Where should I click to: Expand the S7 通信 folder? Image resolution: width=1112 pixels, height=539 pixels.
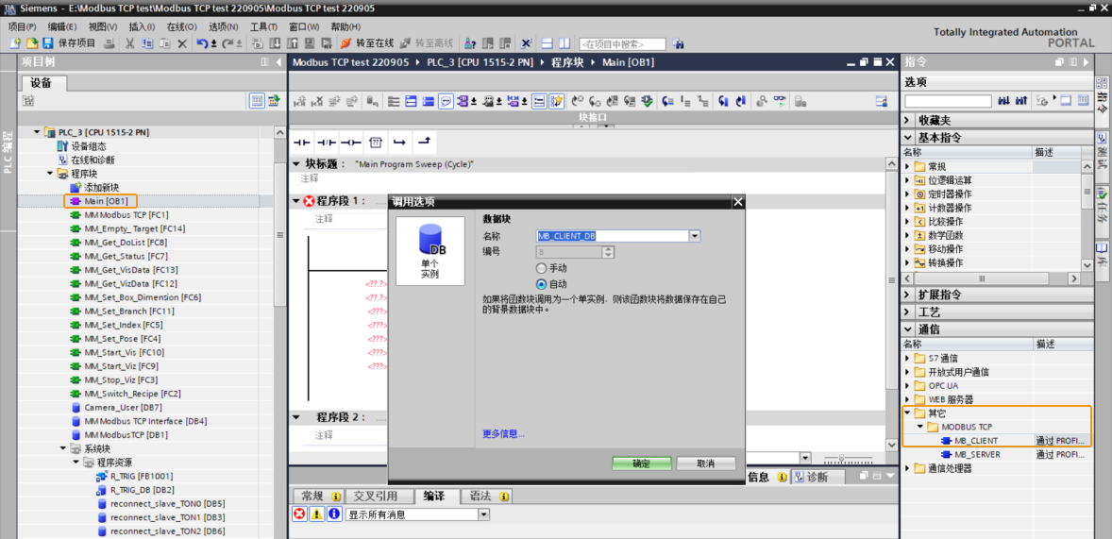908,358
